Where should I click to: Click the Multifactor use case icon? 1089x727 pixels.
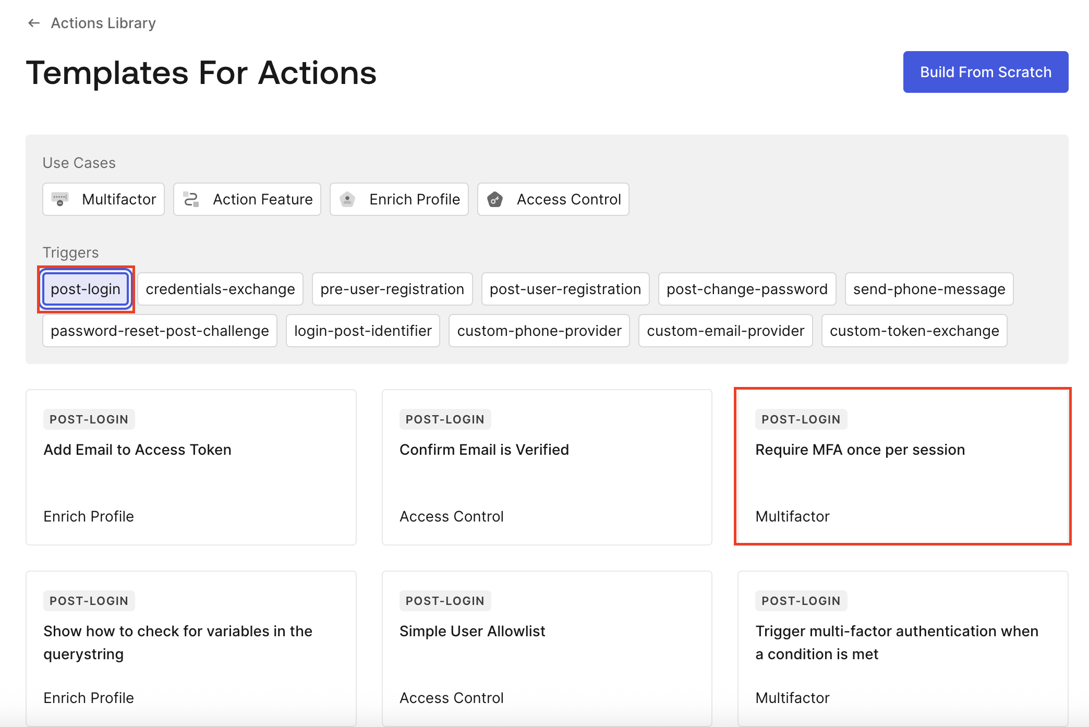[60, 199]
